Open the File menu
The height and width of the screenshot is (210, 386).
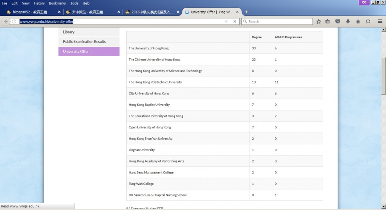pos(5,3)
